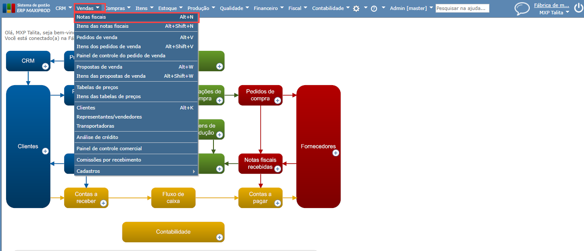Click plus icon on Fornecedores box
The image size is (584, 251).
[x=335, y=153]
